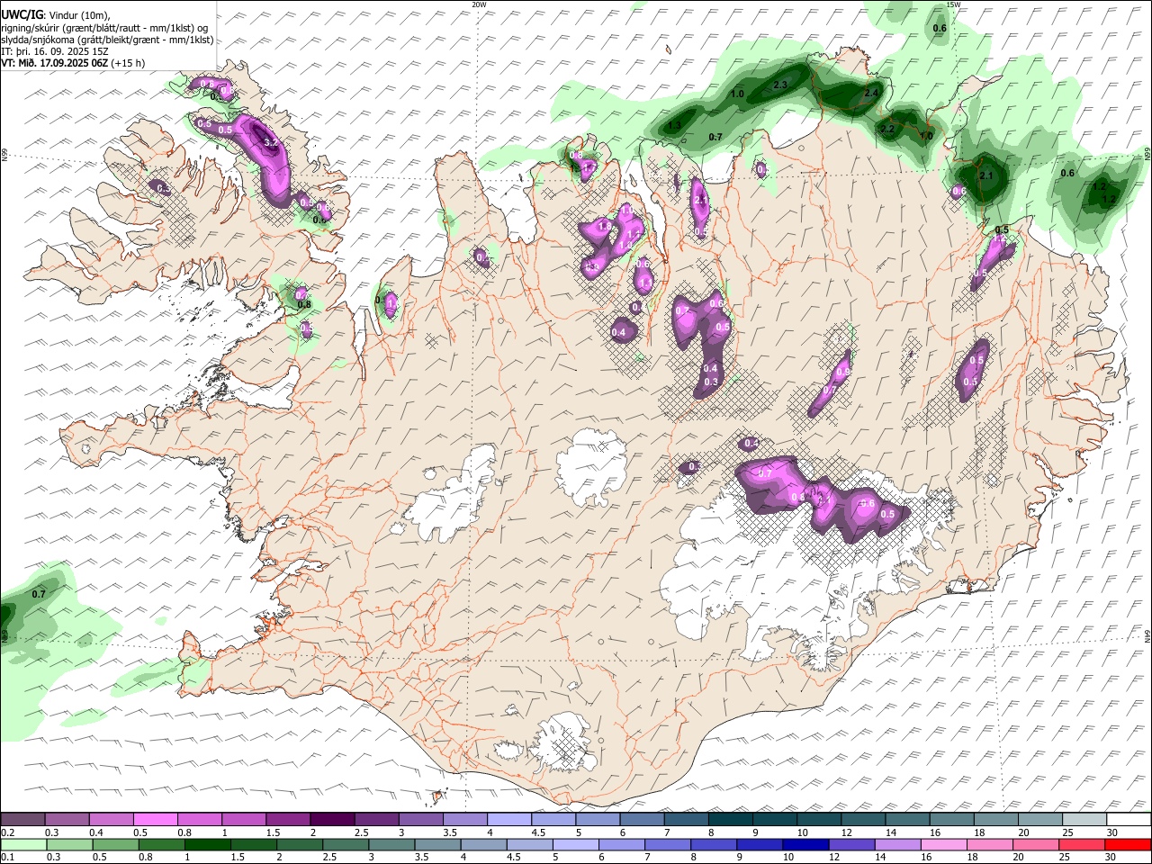Click the 'UWC/IG' title text
This screenshot has width=1152, height=864.
[x=22, y=15]
